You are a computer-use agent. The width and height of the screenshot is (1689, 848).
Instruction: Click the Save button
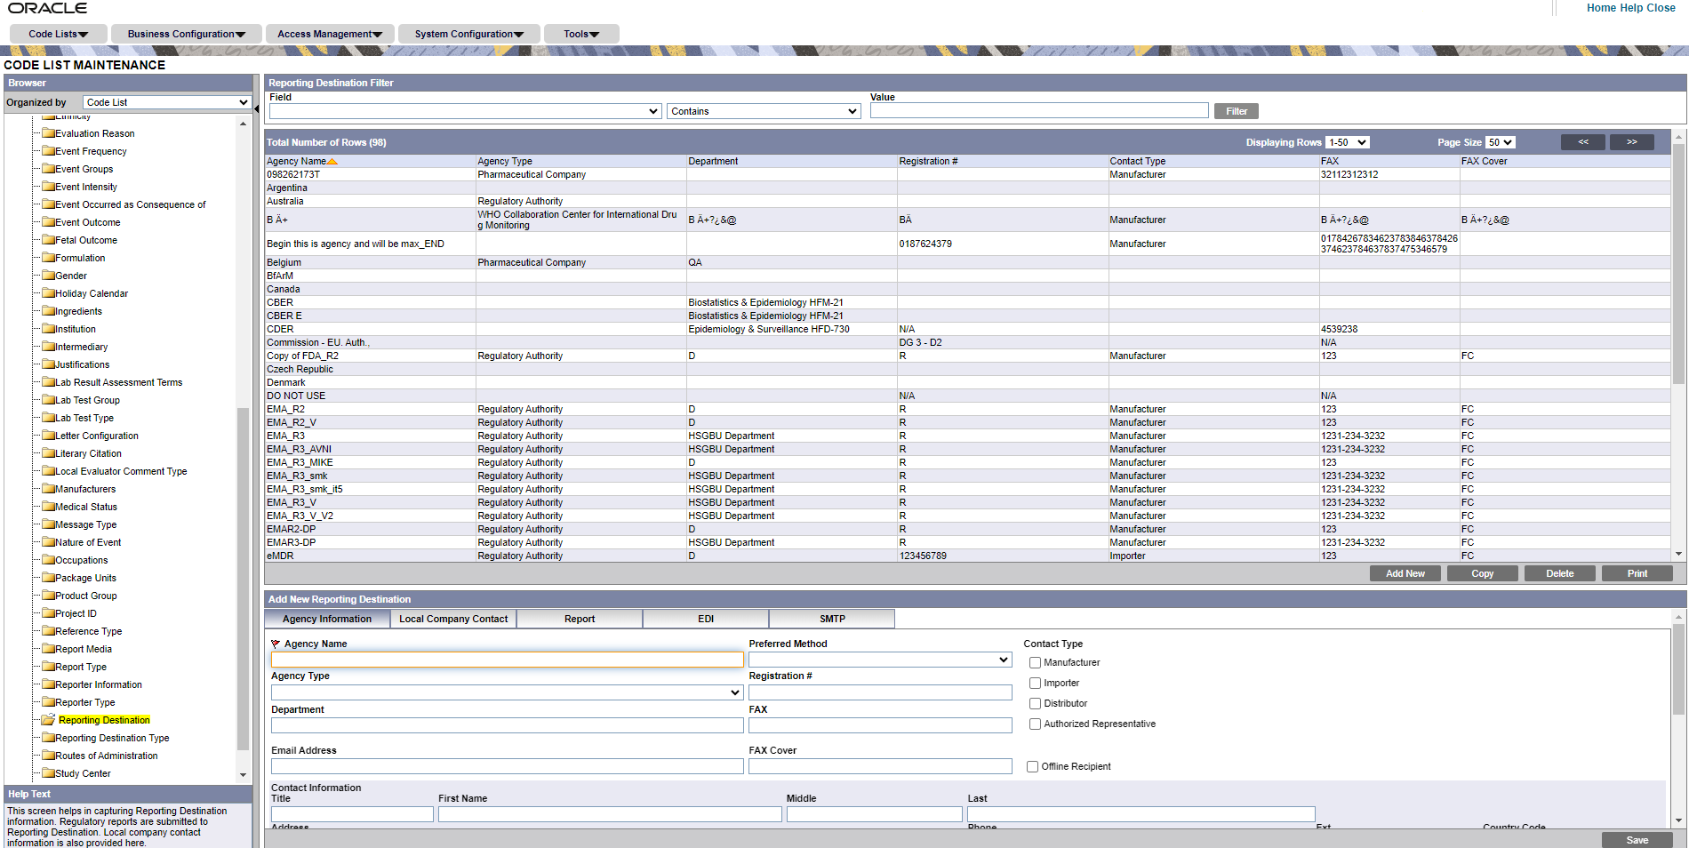[x=1637, y=840]
